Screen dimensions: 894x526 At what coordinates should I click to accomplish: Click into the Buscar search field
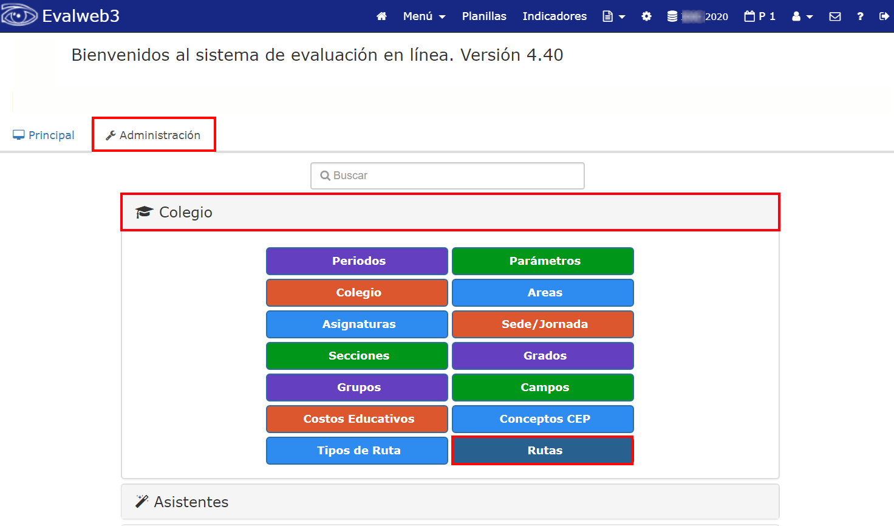(448, 176)
